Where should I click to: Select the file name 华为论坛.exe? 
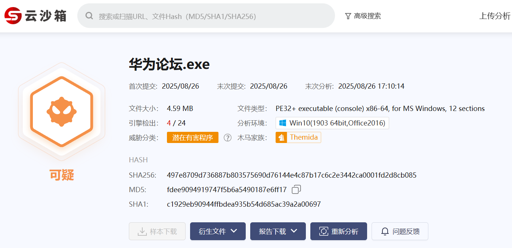tap(169, 64)
